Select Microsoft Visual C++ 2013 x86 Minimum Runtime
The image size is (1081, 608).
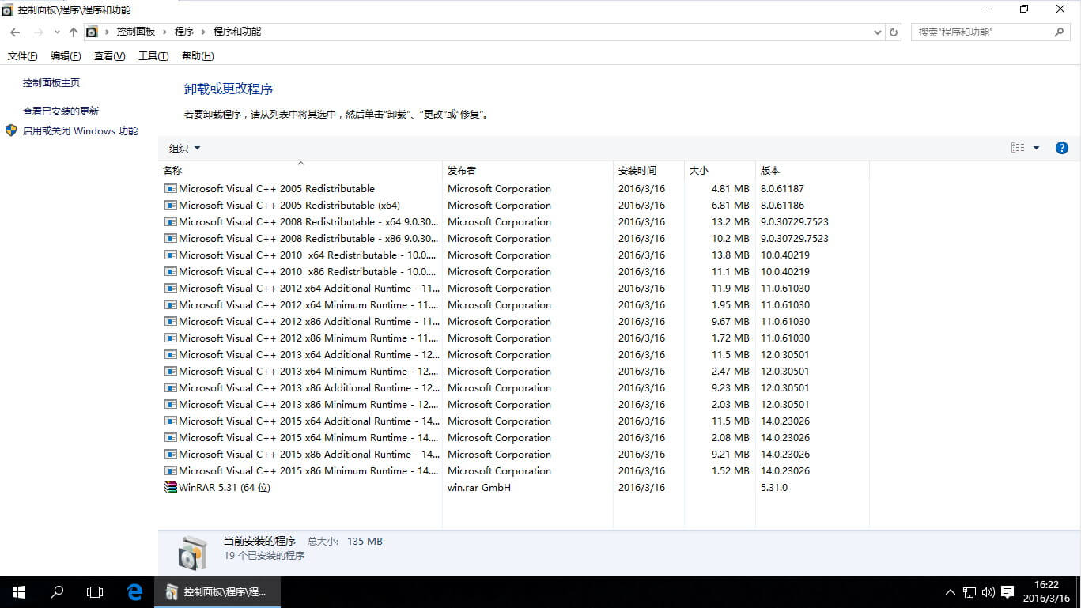pos(308,405)
